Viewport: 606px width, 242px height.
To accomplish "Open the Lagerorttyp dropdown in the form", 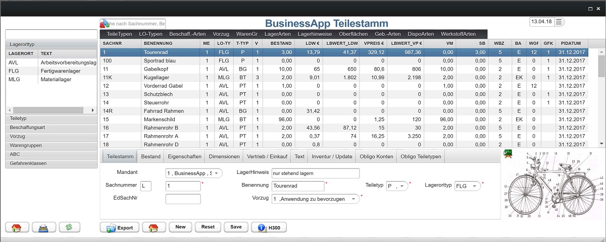I will (468, 186).
